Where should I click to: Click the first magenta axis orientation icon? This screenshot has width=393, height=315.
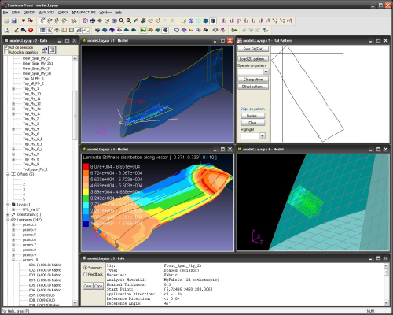[224, 20]
